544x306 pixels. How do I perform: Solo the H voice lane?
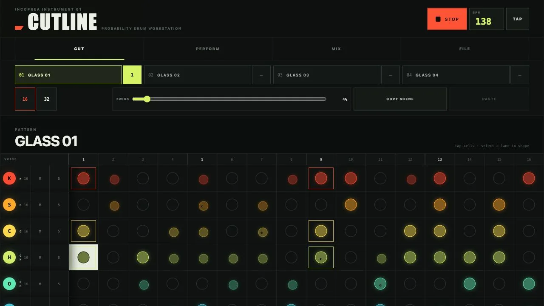click(59, 258)
